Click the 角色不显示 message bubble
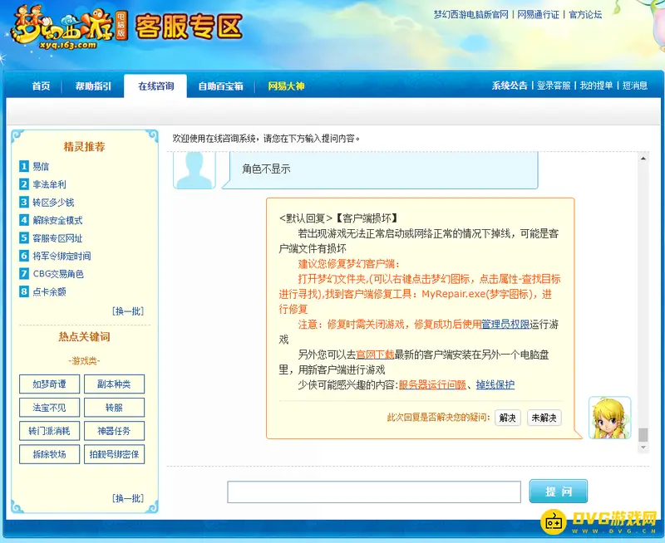 [x=380, y=169]
